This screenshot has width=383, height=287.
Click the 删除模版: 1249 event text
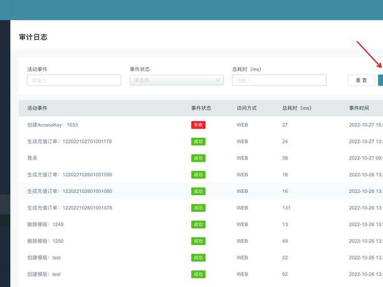coord(45,224)
